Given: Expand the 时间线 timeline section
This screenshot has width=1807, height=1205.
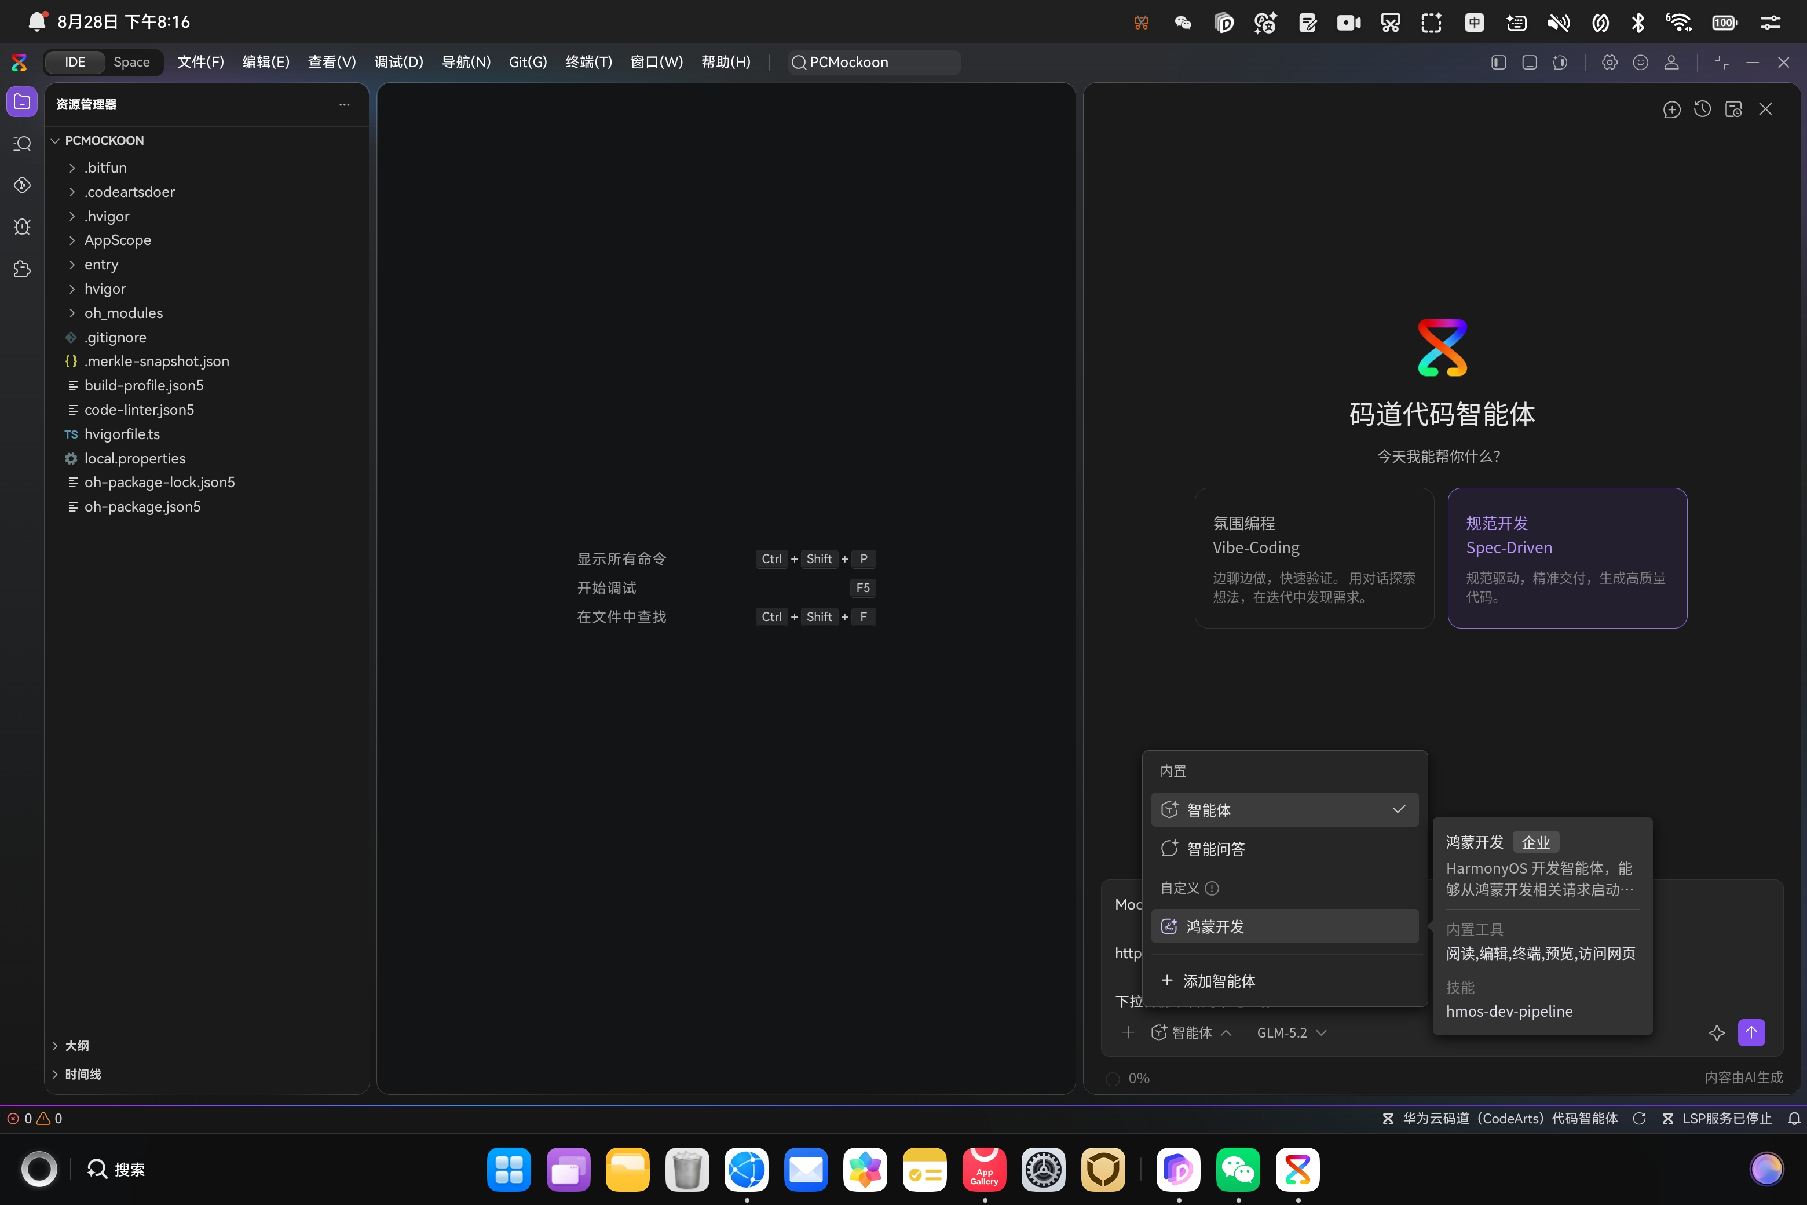Looking at the screenshot, I should (x=206, y=1074).
